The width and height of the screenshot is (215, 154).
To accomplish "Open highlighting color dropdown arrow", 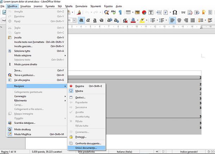I will [147, 20].
